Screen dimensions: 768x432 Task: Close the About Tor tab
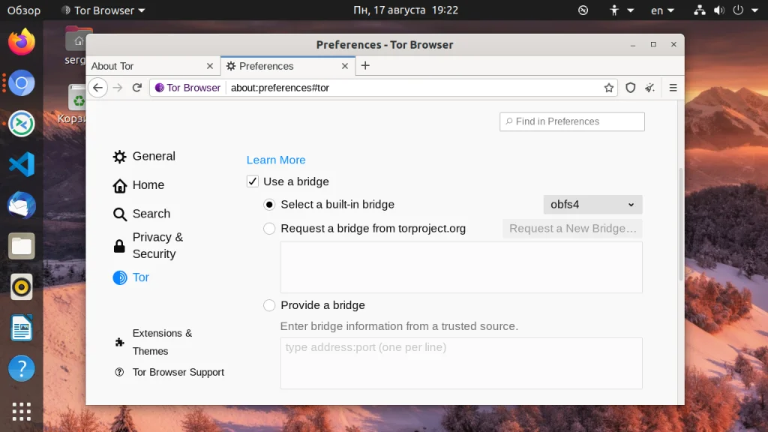(x=210, y=66)
